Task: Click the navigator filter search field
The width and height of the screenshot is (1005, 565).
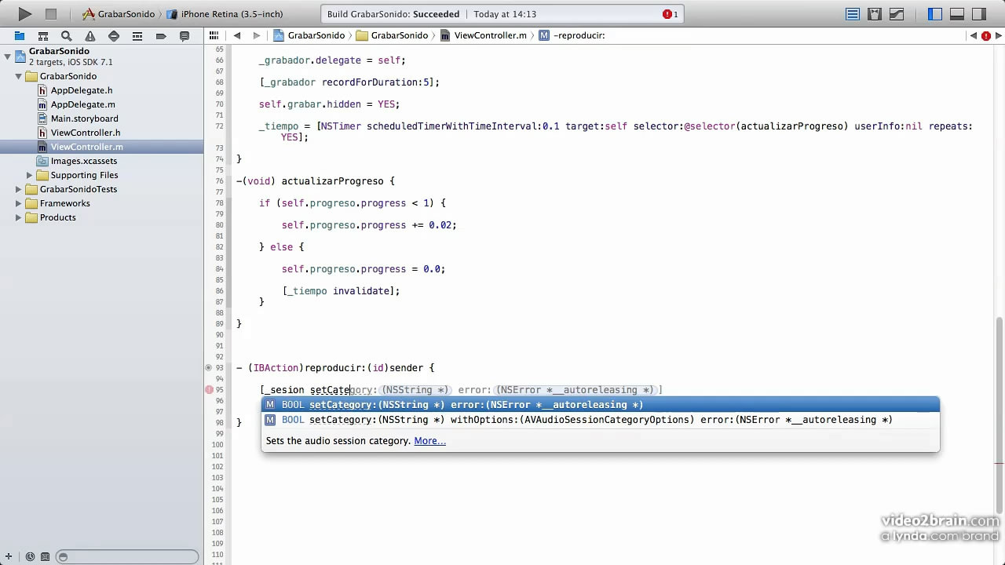Action: point(127,557)
